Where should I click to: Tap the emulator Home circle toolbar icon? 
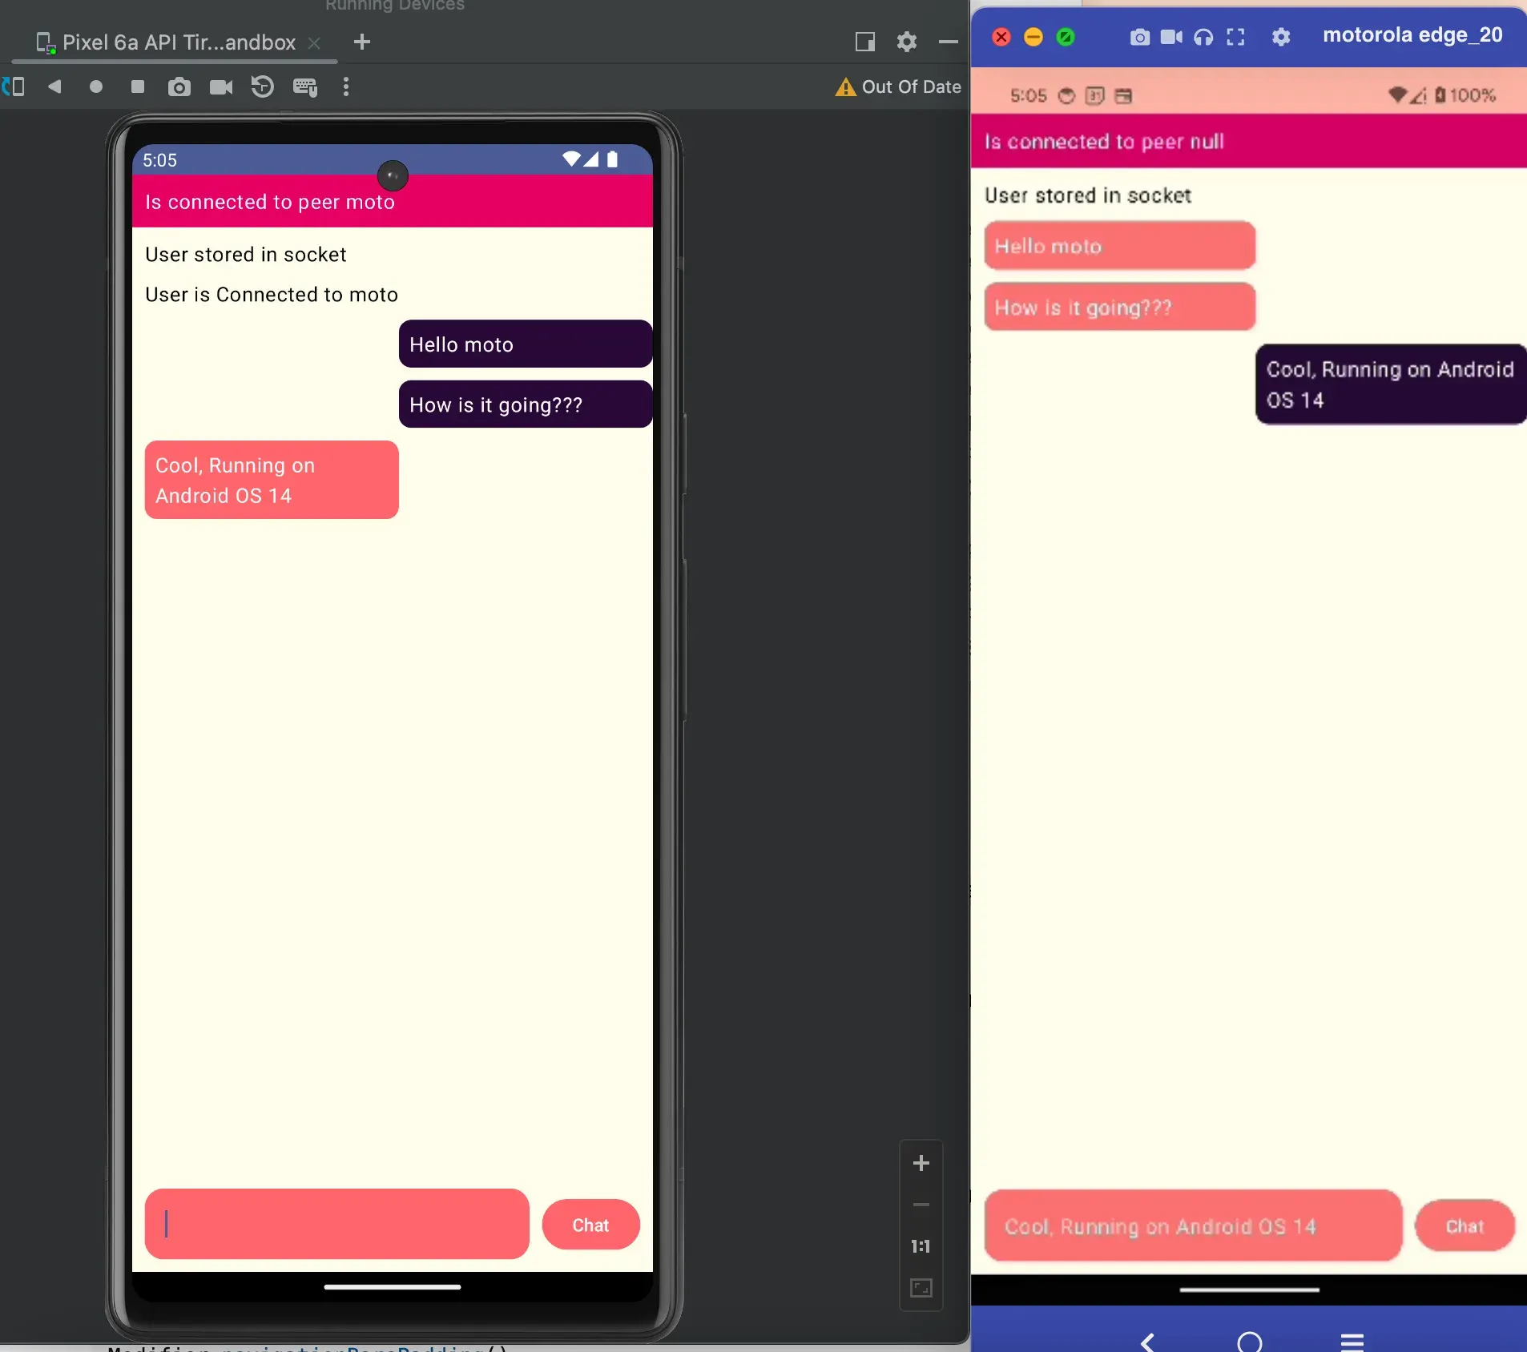click(x=96, y=87)
